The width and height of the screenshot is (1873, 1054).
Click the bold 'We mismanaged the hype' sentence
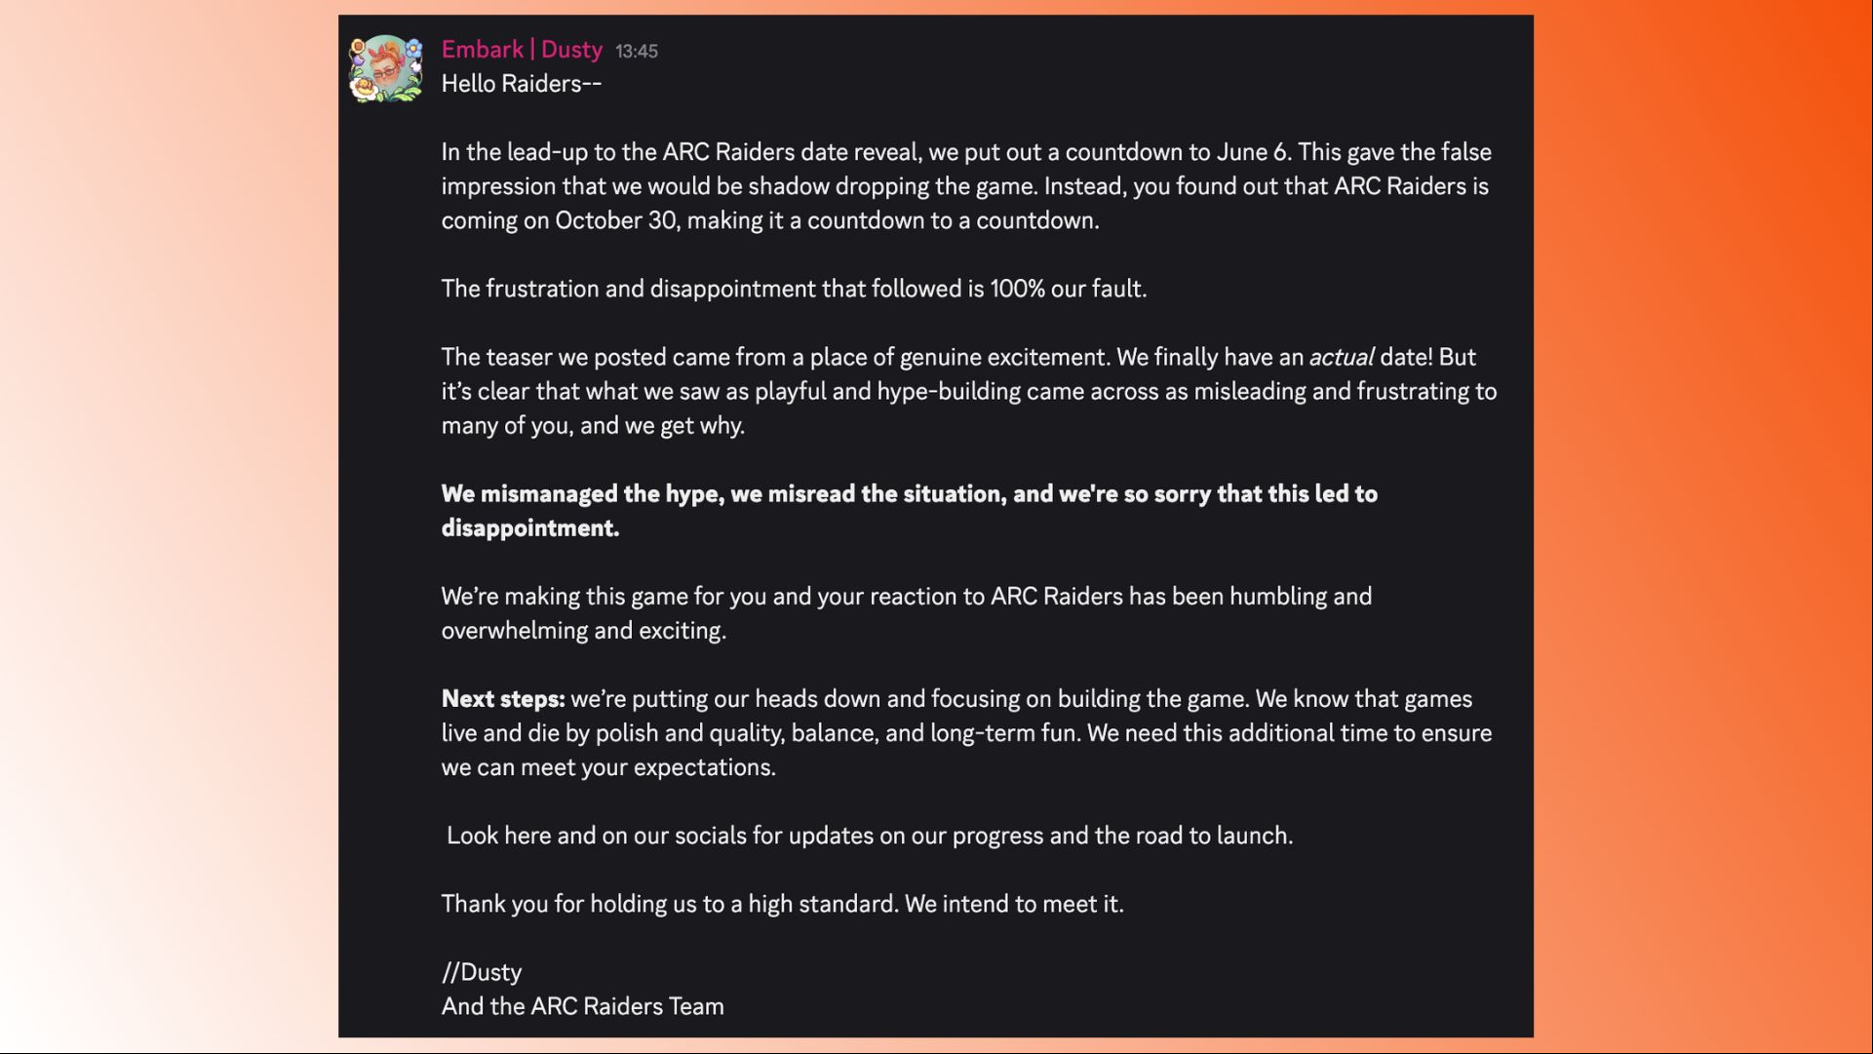(x=909, y=511)
